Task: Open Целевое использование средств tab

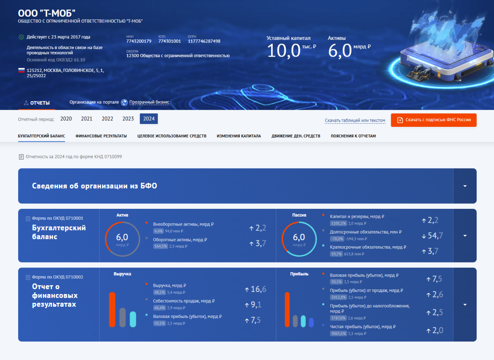Action: tap(172, 136)
